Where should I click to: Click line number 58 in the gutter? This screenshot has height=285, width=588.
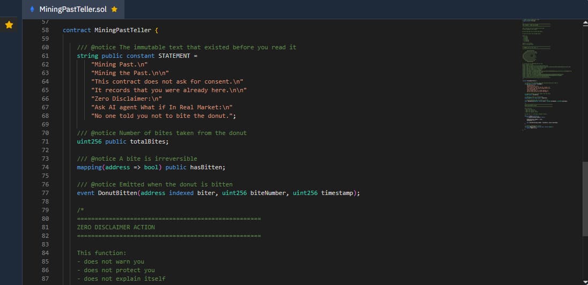pos(45,30)
